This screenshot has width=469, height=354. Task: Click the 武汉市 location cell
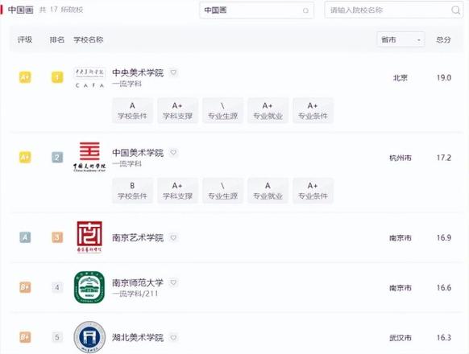click(401, 338)
